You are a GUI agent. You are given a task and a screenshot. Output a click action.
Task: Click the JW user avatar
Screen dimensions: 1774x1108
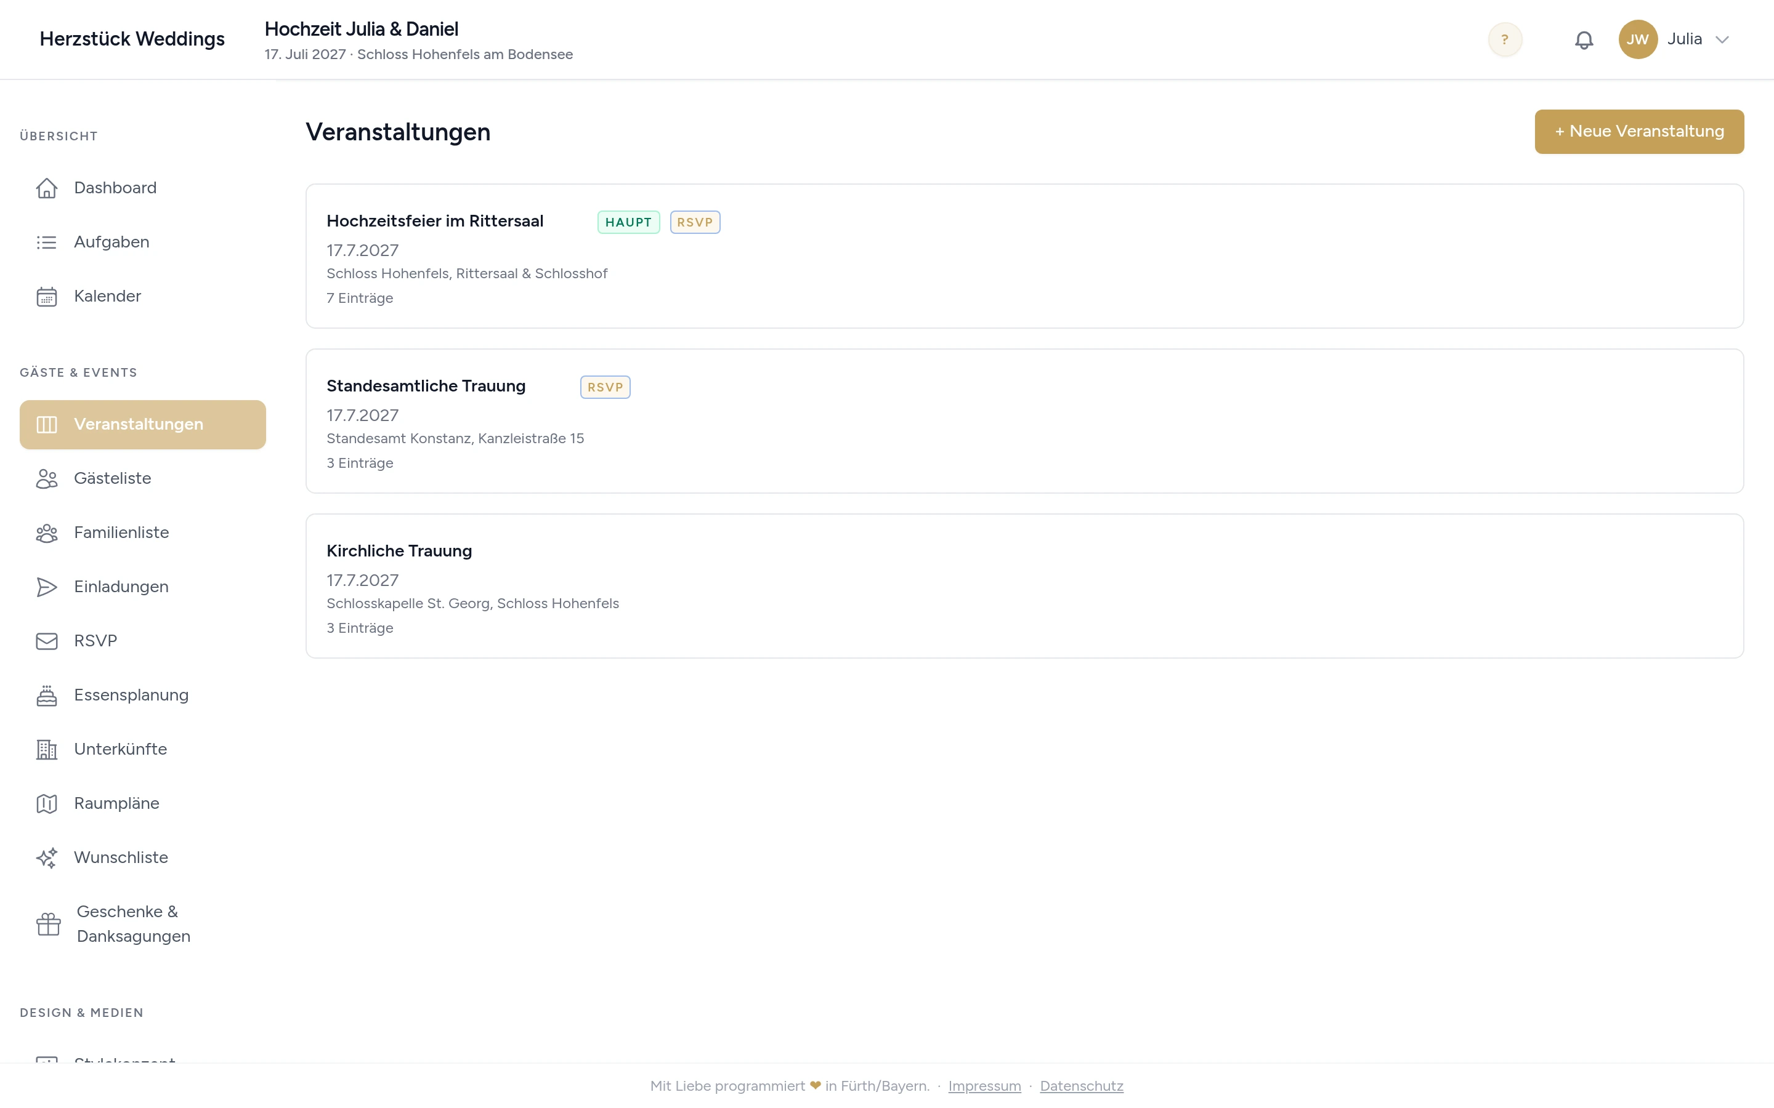1638,39
